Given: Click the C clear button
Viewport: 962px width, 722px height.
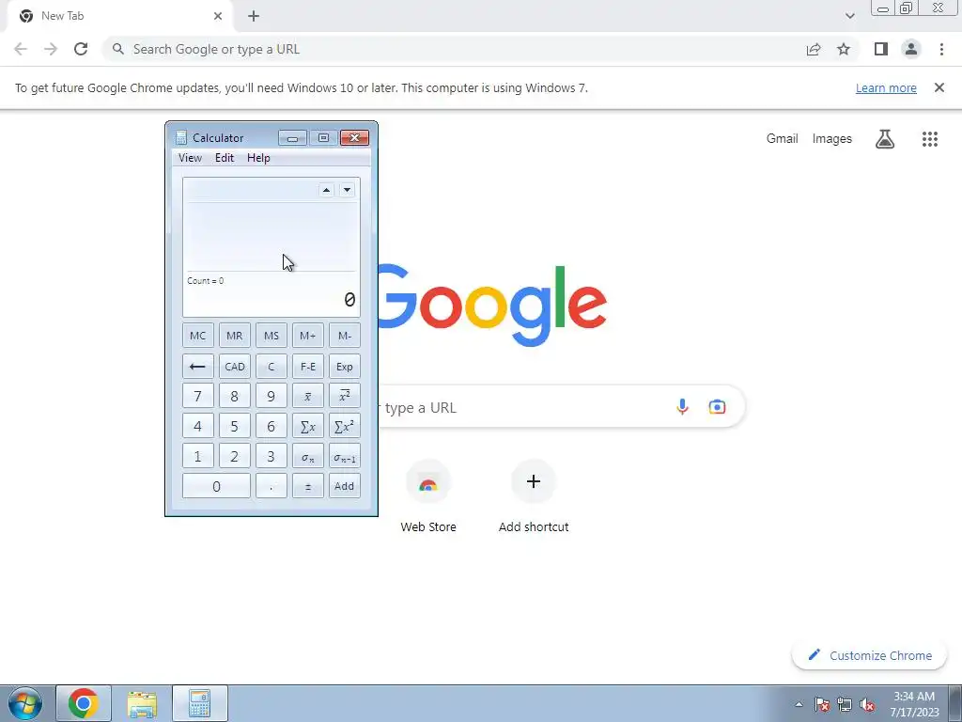Looking at the screenshot, I should click(x=272, y=366).
